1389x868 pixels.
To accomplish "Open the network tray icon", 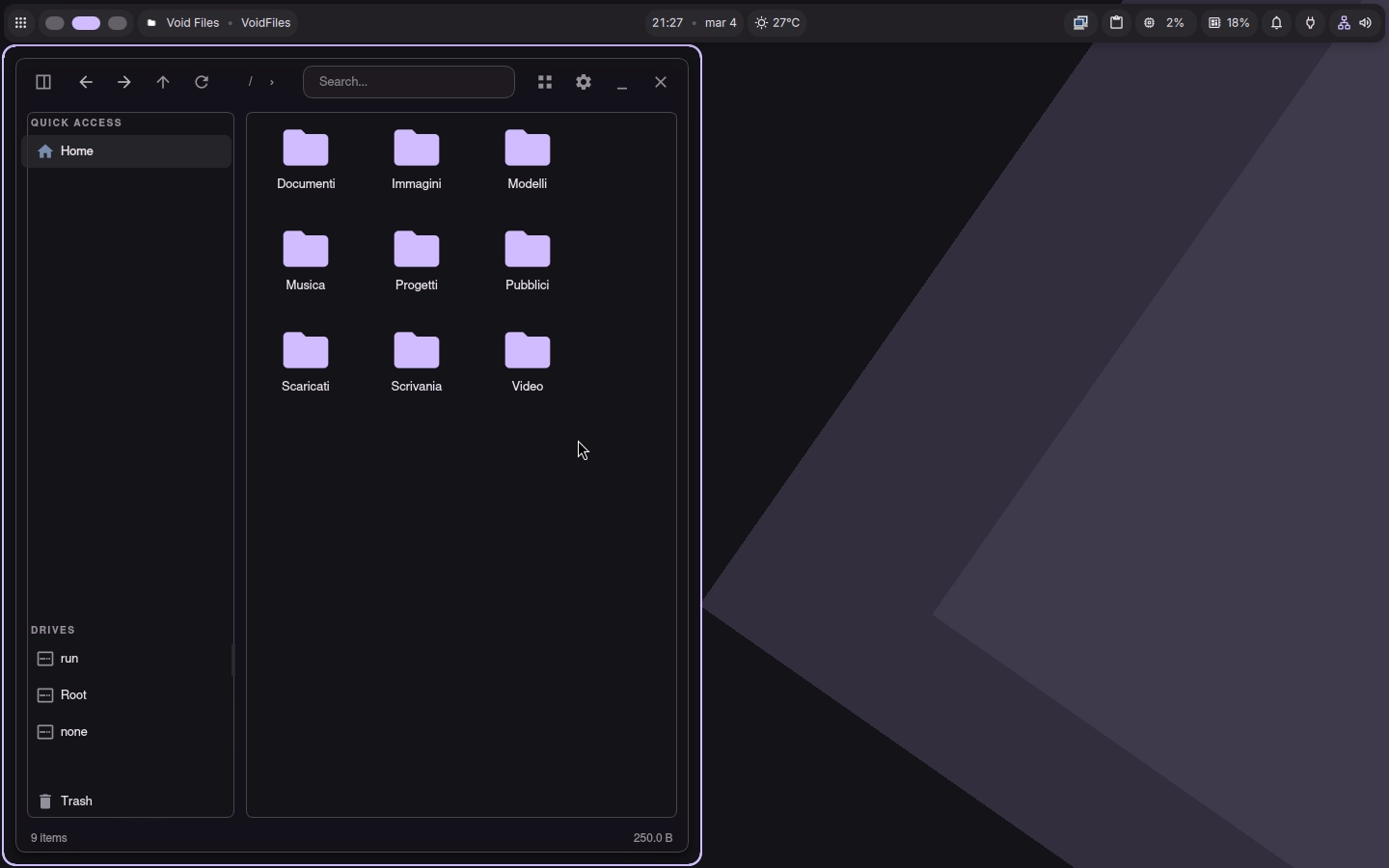I will 1345,23.
